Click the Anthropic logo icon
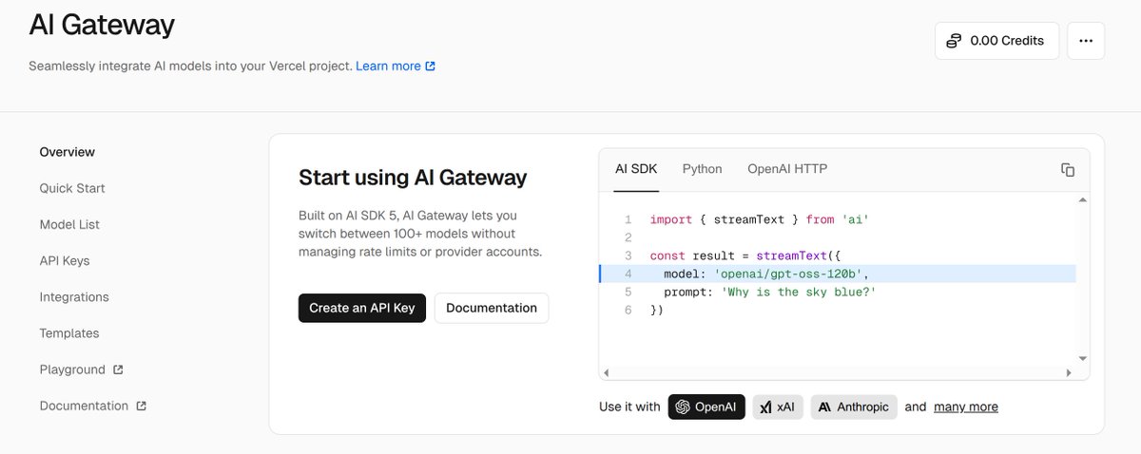Image resolution: width=1141 pixels, height=454 pixels. pos(824,407)
